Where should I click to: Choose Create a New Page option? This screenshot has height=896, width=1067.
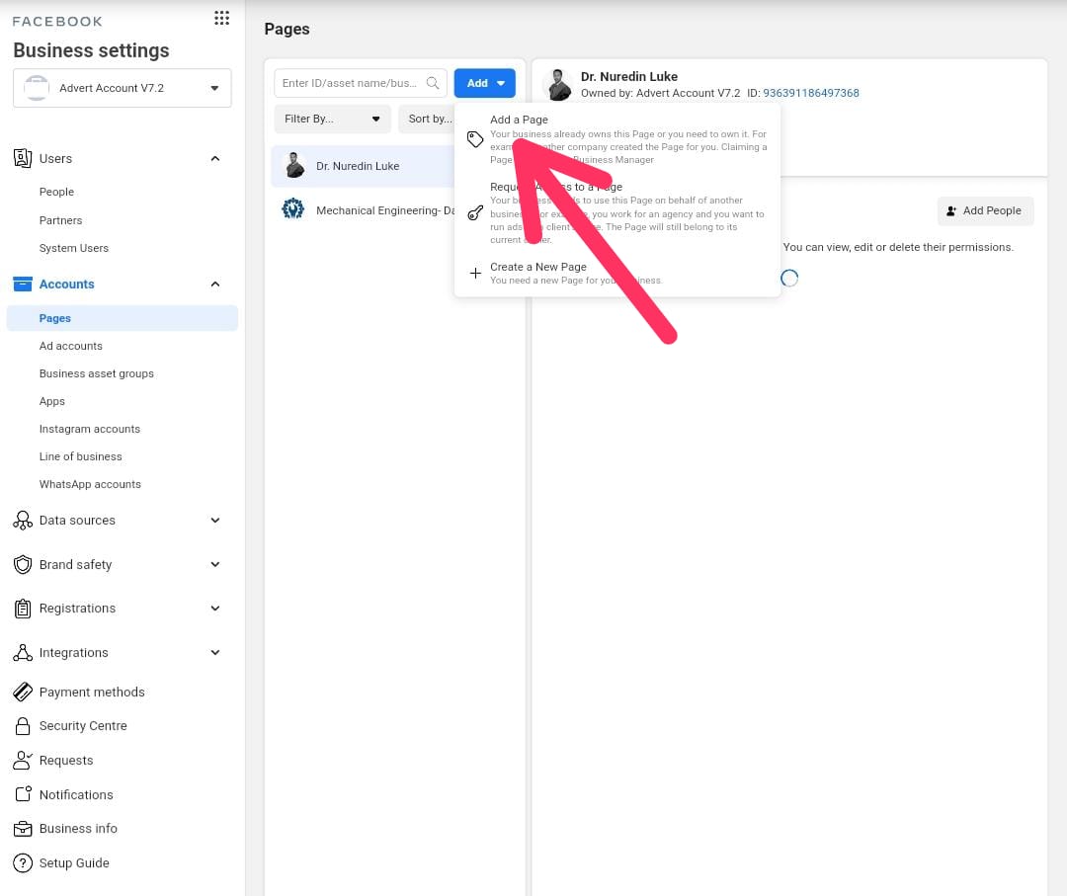pos(617,273)
